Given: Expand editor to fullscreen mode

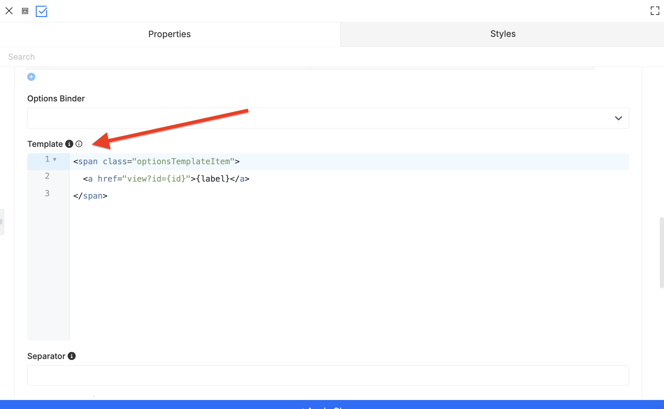Looking at the screenshot, I should tap(655, 11).
